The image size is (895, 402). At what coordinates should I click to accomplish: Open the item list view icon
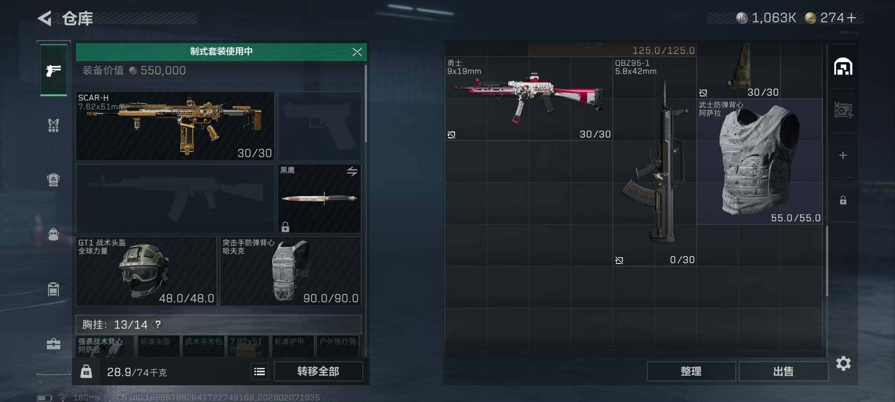click(260, 371)
